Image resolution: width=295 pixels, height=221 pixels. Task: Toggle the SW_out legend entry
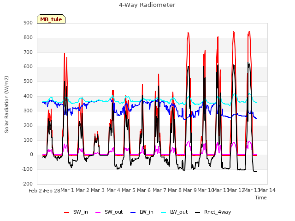coord(109,212)
